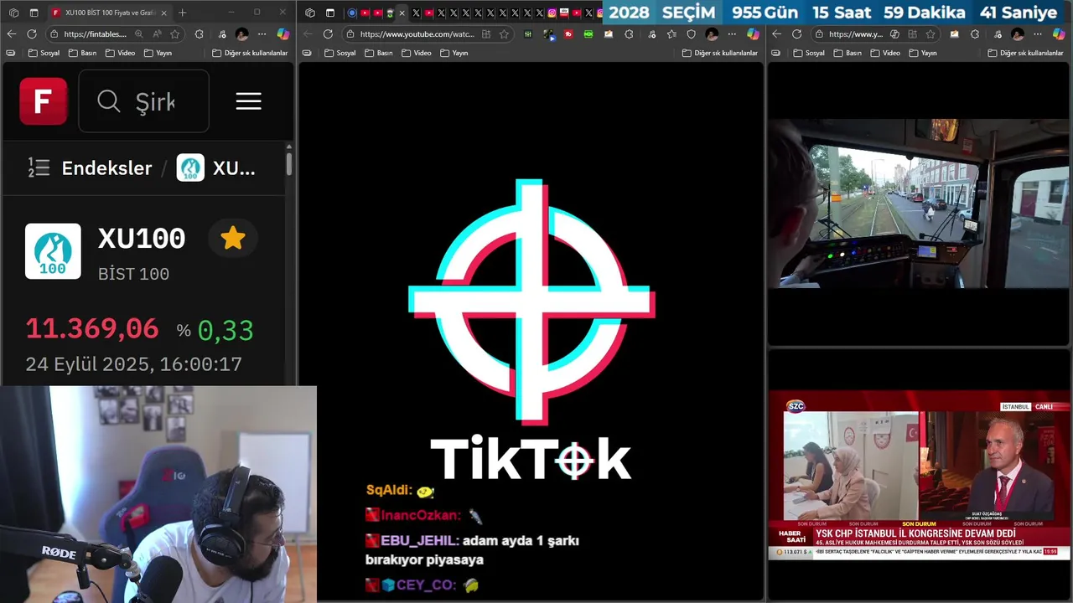Select the XU100 BİST 100 browser tab
The width and height of the screenshot is (1073, 603).
click(109, 13)
